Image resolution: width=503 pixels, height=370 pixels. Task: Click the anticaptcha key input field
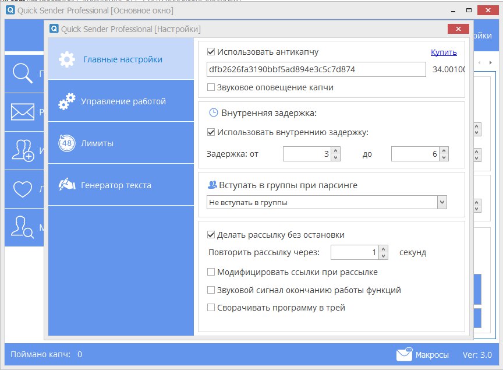pyautogui.click(x=316, y=69)
